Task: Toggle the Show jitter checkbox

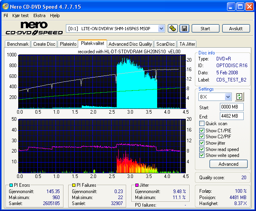Action: coord(202,143)
